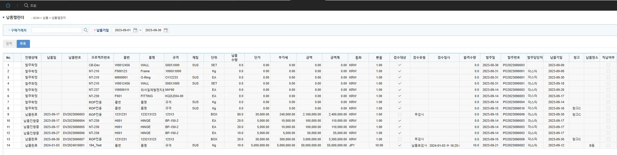Viewport: 617px width, 155px height.
Task: Enable 직납여부 checkbox in row 14
Action: (x=608, y=145)
